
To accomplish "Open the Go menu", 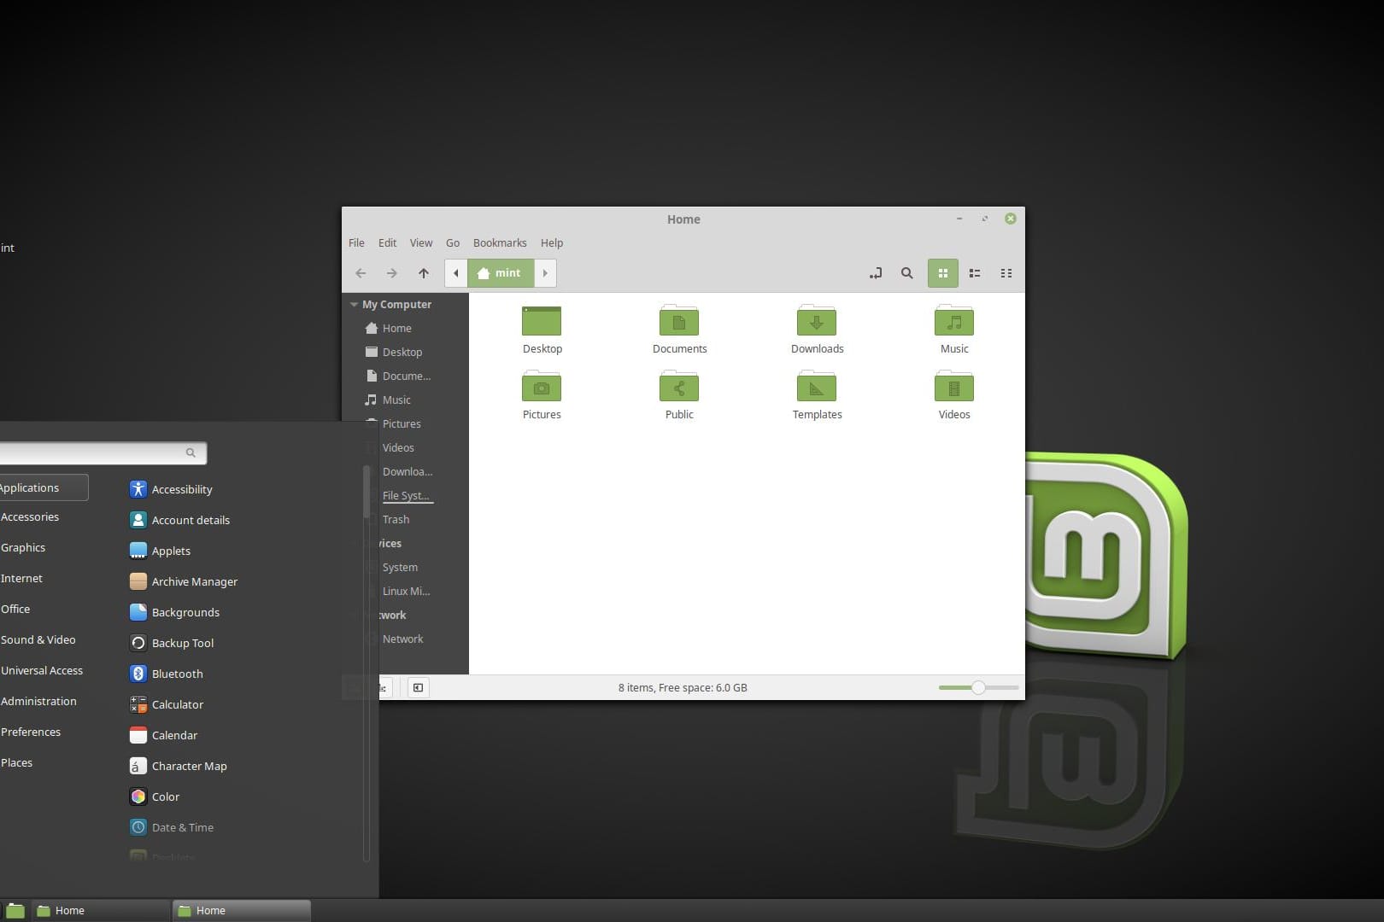I will click(x=453, y=243).
